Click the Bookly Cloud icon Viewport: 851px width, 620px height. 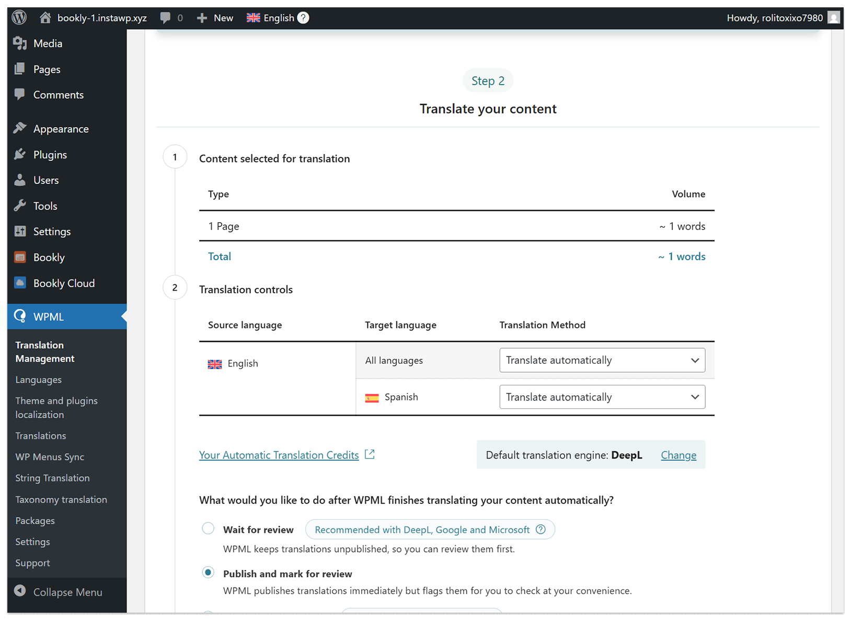tap(20, 283)
